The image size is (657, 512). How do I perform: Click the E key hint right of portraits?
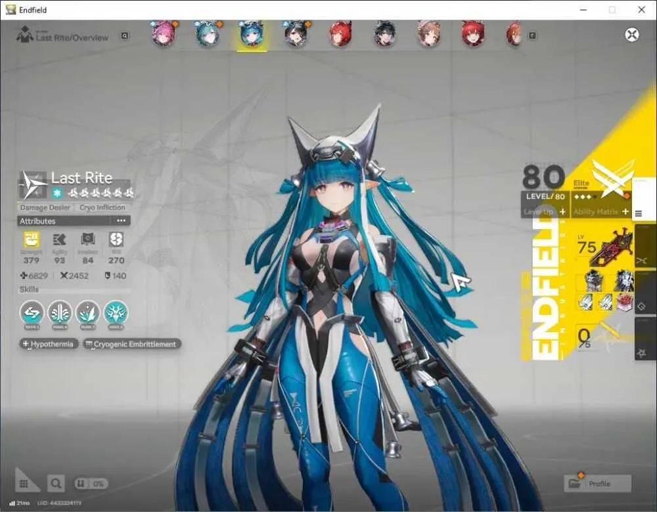coord(532,35)
